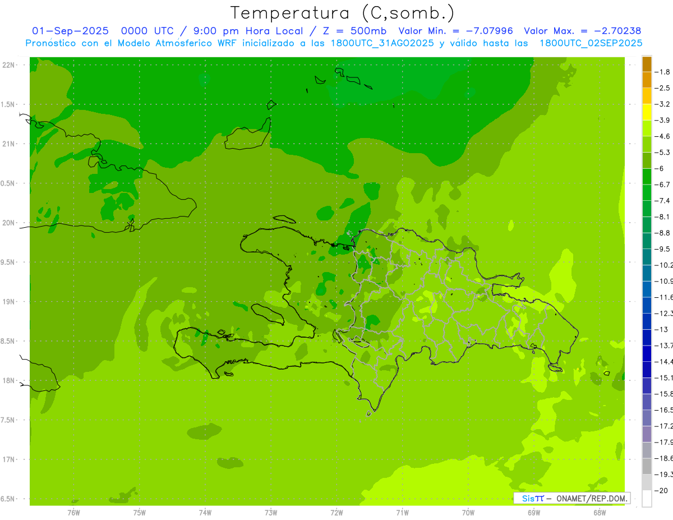Viewport: 673px width, 520px height.
Task: Click the -1.8 colorbar value
Action: coord(662,72)
